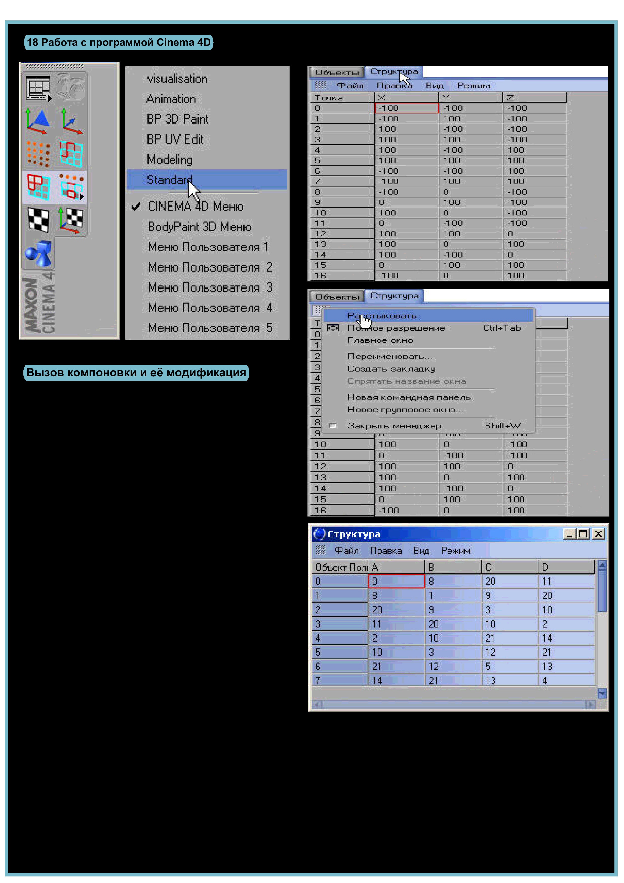
Task: Open the Режим menu in the top Структура panel
Action: click(x=473, y=86)
